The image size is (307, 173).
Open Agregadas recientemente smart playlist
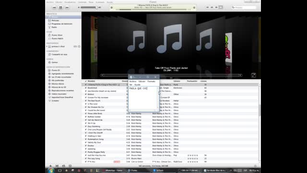[x=63, y=74]
